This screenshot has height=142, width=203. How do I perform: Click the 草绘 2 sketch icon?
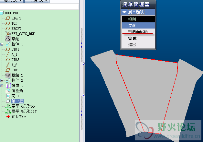8,75
